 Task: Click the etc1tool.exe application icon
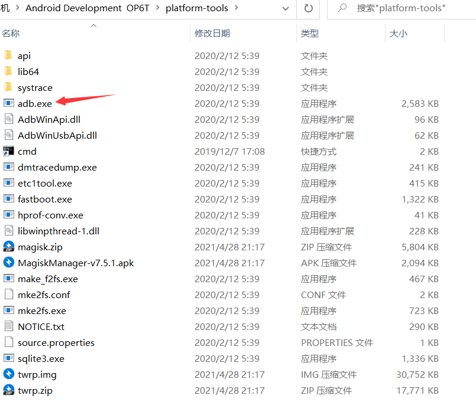pos(9,183)
